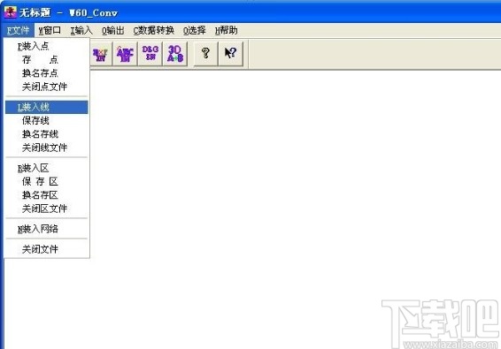Select 关闭区文件 menu entry
The width and height of the screenshot is (501, 349).
[x=47, y=209]
